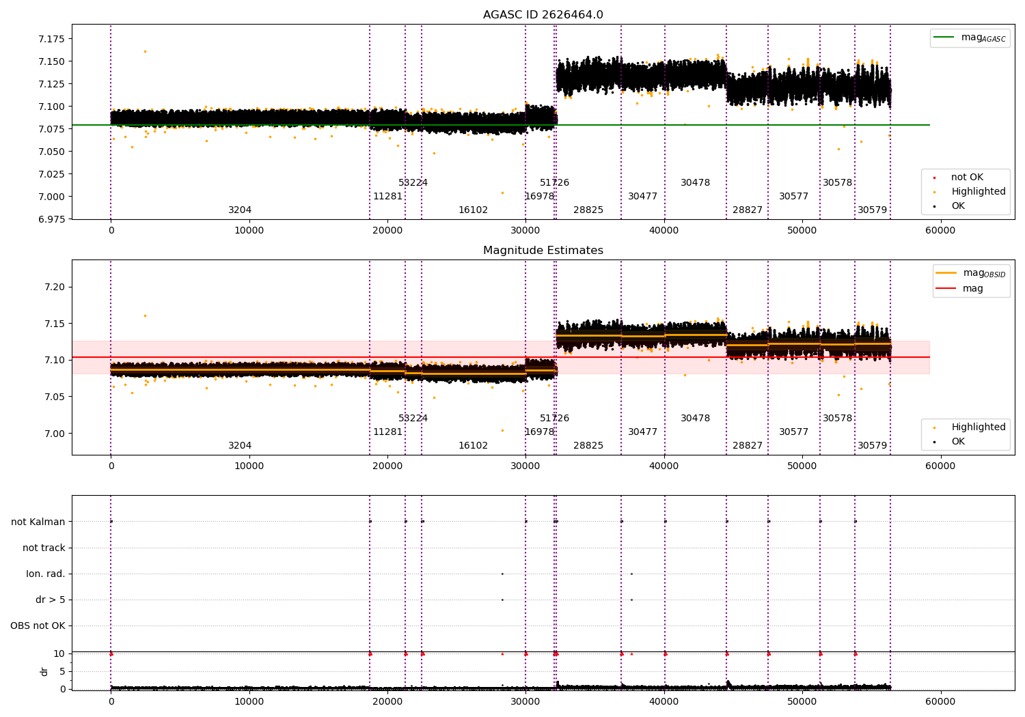This screenshot has width=1025, height=717.
Task: Click OBSID label 30579 in the top plot
Action: tap(872, 210)
